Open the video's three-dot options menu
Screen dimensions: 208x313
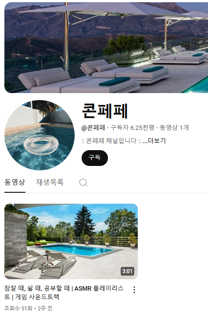[134, 290]
